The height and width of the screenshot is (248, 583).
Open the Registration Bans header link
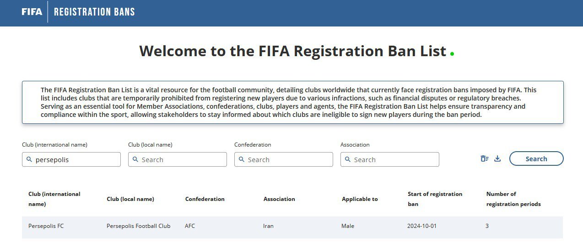[94, 12]
